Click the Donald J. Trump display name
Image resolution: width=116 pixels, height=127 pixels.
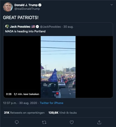pos(26,5)
